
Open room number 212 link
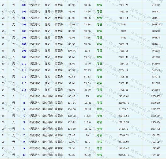24,77
